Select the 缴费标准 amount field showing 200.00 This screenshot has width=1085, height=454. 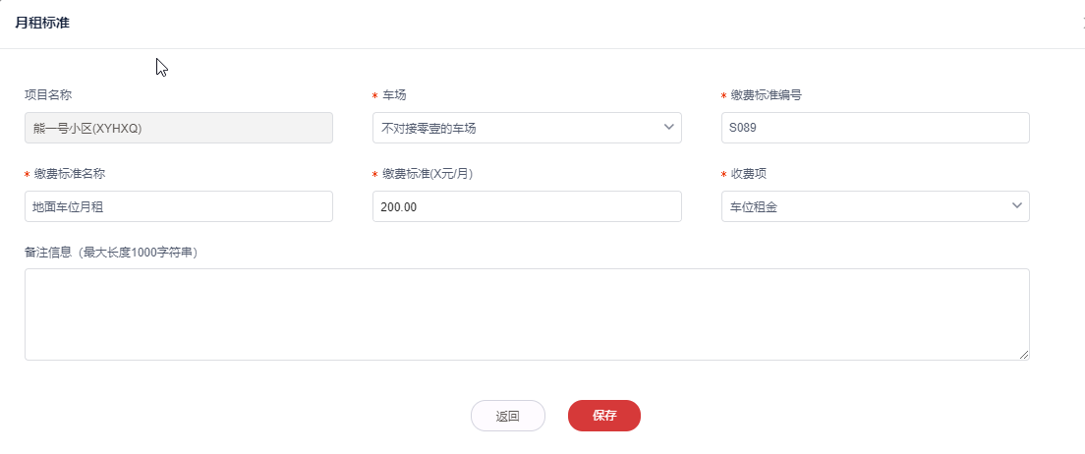tap(527, 206)
